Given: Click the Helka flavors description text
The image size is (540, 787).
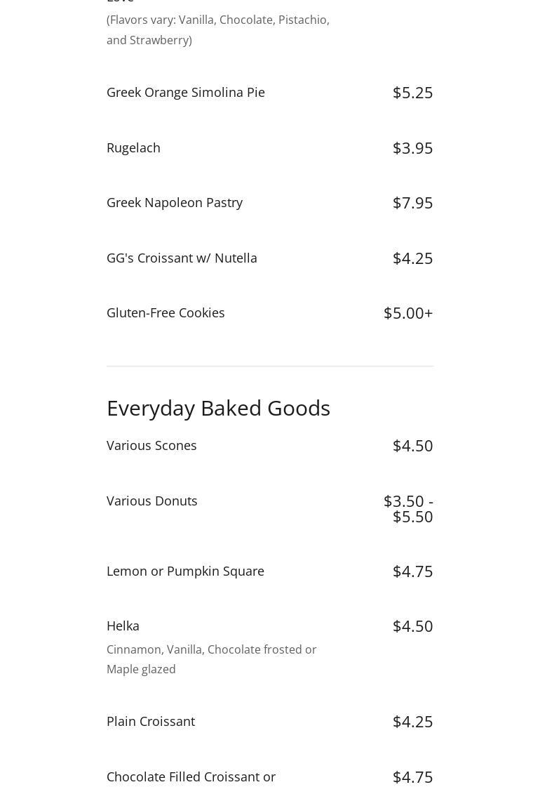Looking at the screenshot, I should pyautogui.click(x=211, y=659).
